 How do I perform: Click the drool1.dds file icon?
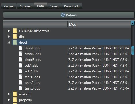[21, 48]
